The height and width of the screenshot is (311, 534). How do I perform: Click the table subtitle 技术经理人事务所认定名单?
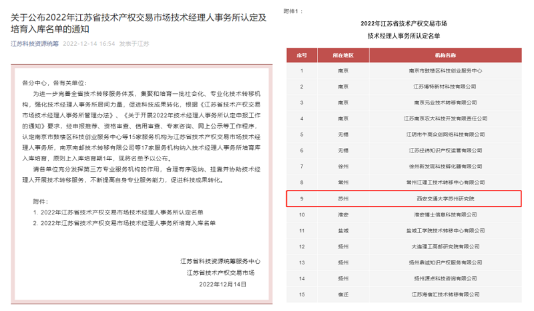(404, 36)
